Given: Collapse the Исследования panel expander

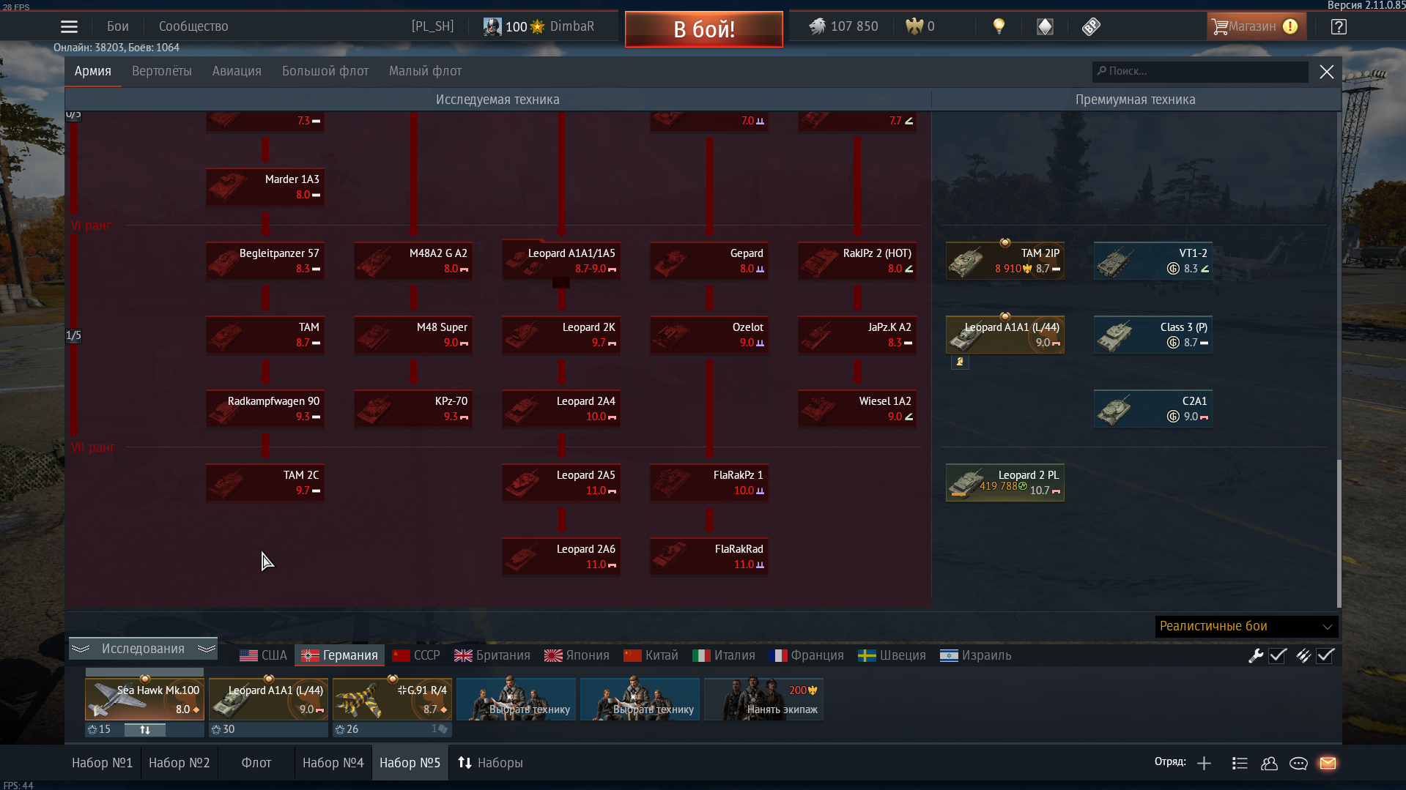Looking at the screenshot, I should click(143, 649).
